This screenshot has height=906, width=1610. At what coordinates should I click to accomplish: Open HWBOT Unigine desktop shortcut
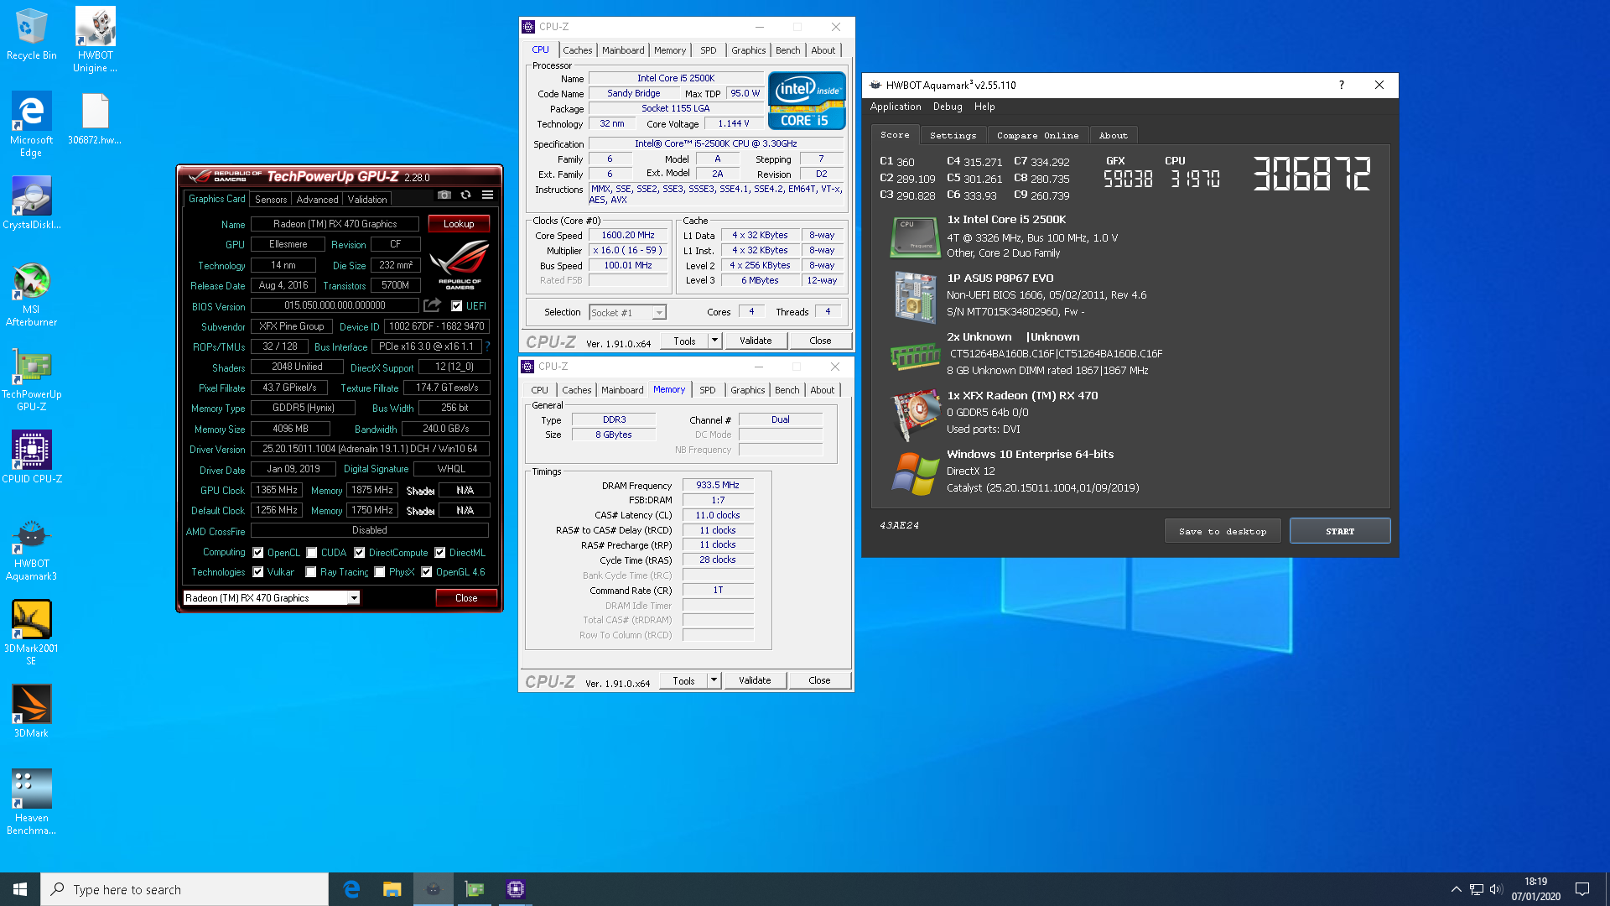pos(95,39)
